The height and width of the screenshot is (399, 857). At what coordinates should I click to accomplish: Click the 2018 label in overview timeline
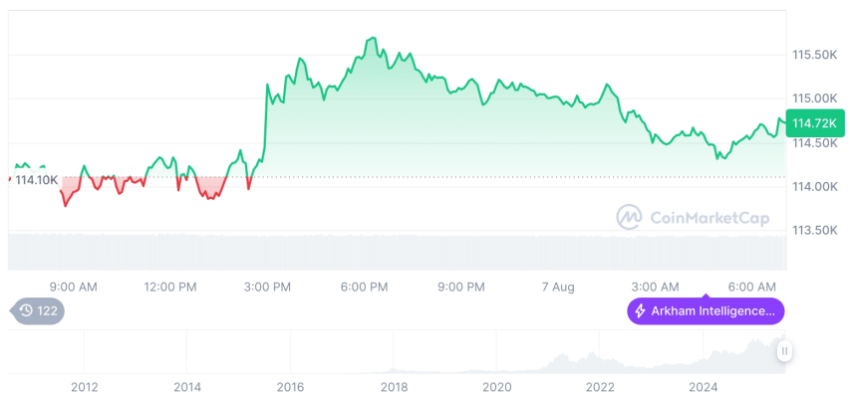394,386
